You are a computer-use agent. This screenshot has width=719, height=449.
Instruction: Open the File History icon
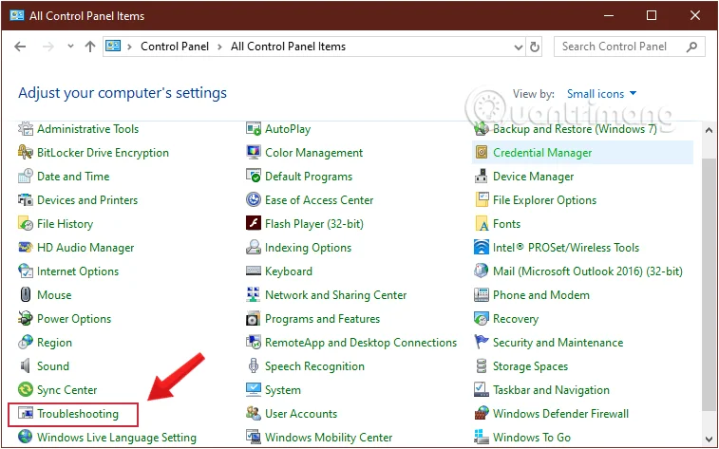(x=26, y=224)
